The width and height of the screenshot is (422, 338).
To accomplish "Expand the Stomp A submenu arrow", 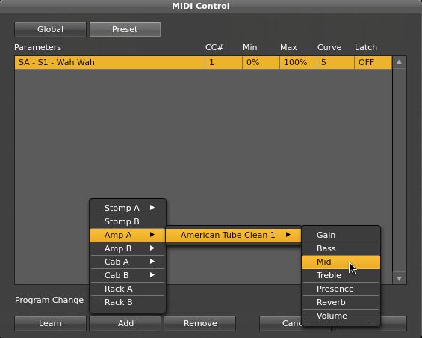I will [x=152, y=208].
